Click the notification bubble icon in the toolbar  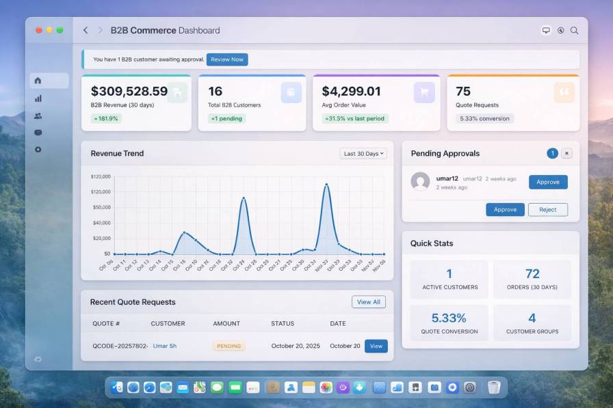pos(545,30)
